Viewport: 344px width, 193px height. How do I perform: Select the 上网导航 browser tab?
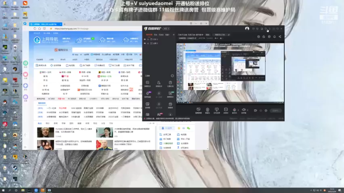[46, 24]
